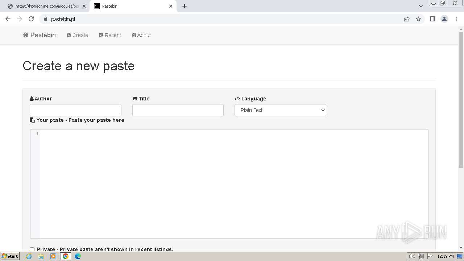464x261 pixels.
Task: Click the Pastebin home link
Action: [x=39, y=35]
